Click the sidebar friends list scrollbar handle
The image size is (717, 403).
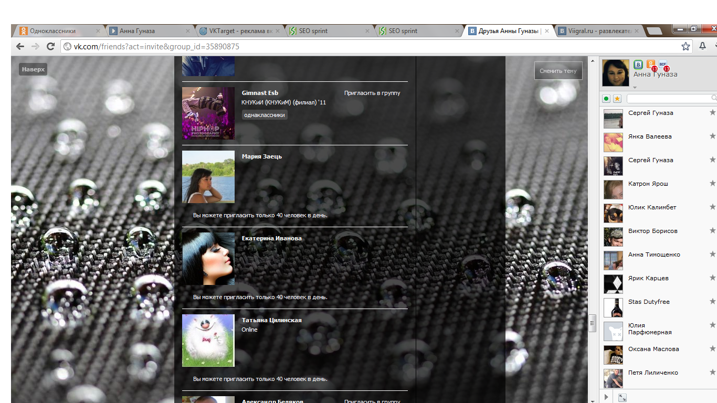tap(593, 323)
